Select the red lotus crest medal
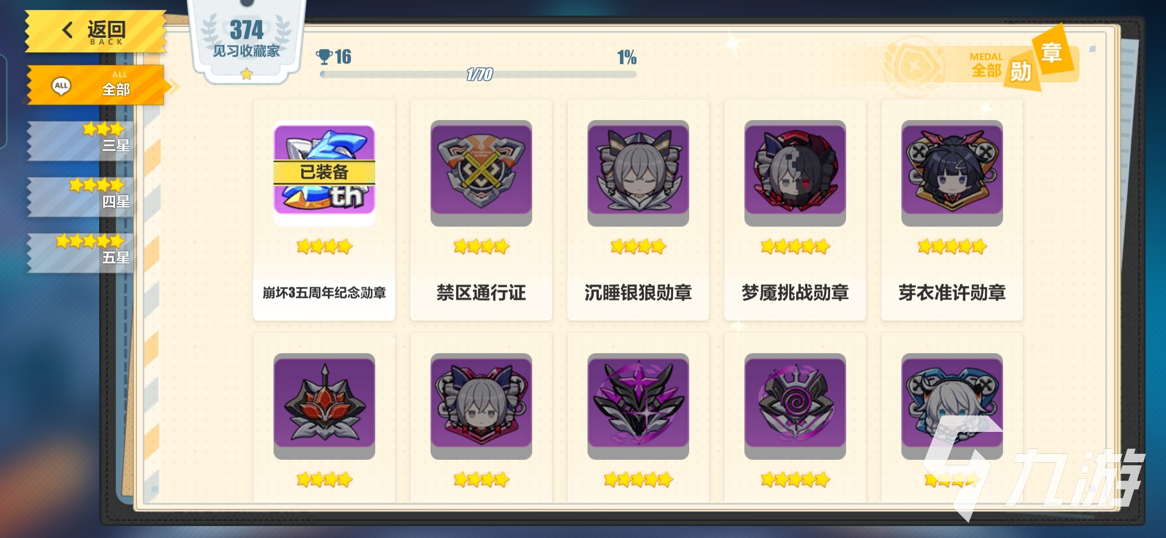Image resolution: width=1166 pixels, height=538 pixels. pos(324,406)
